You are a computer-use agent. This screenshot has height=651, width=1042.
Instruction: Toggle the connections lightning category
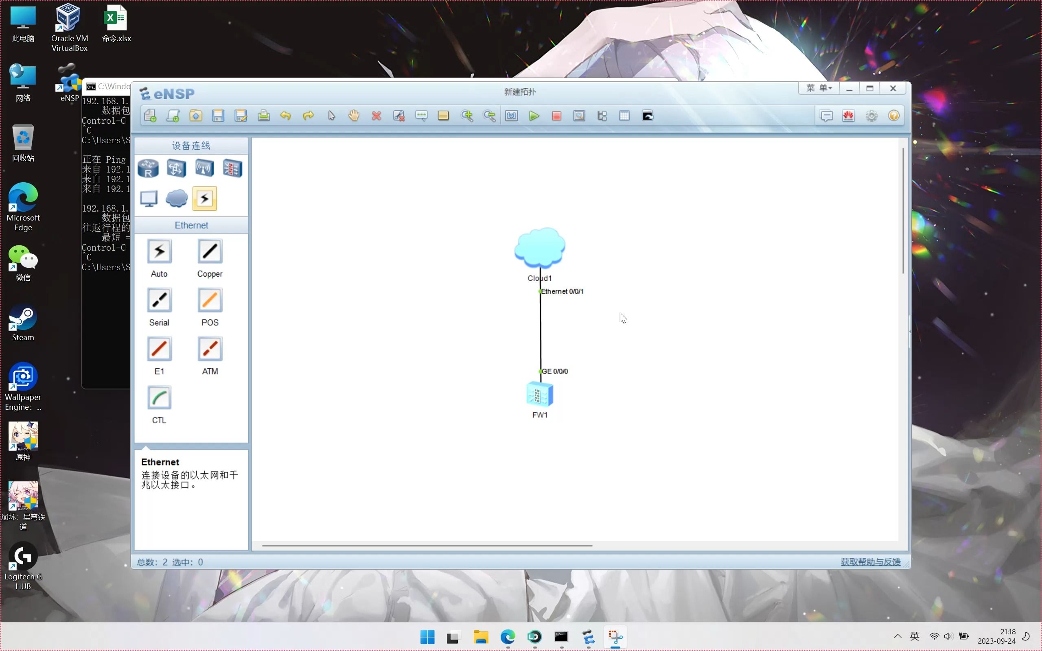(204, 199)
